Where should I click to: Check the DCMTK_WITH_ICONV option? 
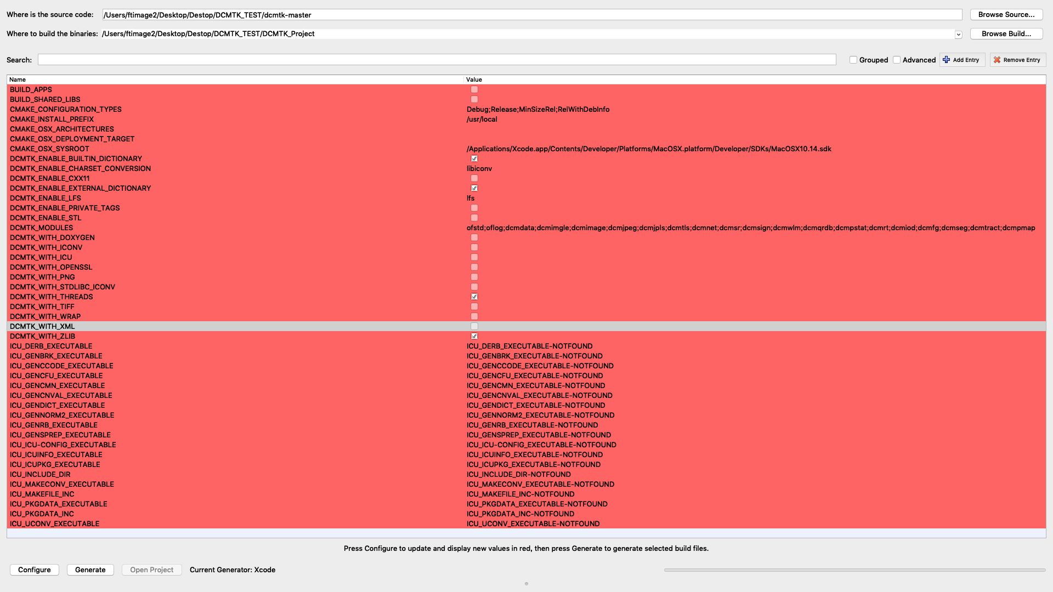(474, 247)
